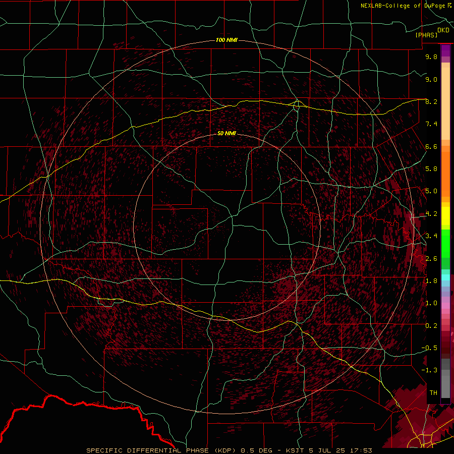The width and height of the screenshot is (454, 454).
Task: Click the 3.4 scale value
Action: (431, 236)
